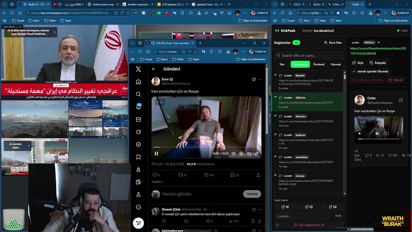Viewport: 412px width, 232px height.
Task: Open more options on the KickPeek preview video
Action: coord(398,133)
